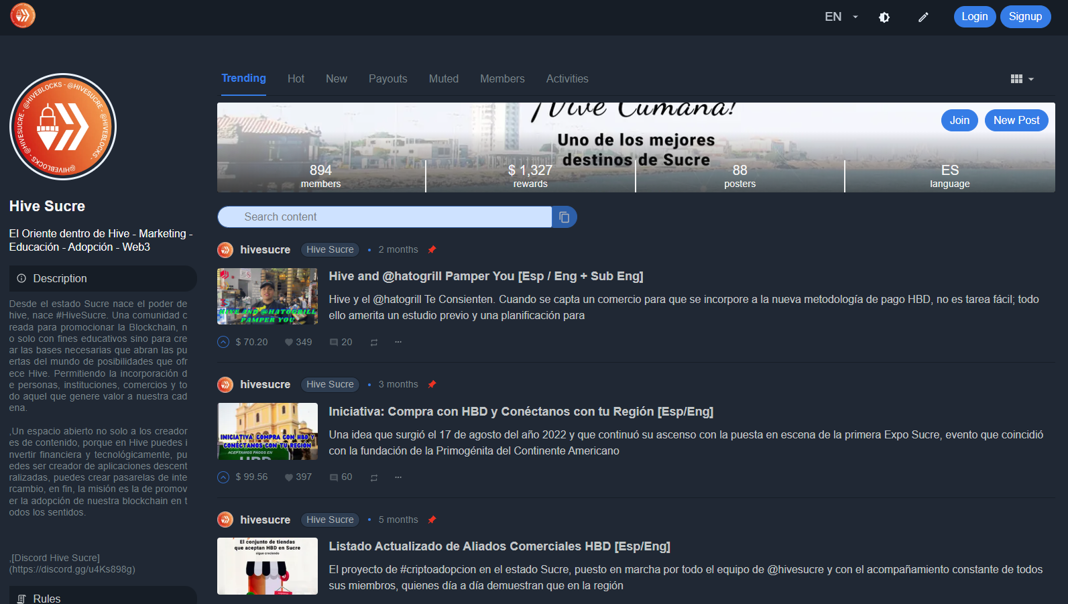Reblog the Compra con HBD post
Viewport: 1068px width, 604px height.
374,477
